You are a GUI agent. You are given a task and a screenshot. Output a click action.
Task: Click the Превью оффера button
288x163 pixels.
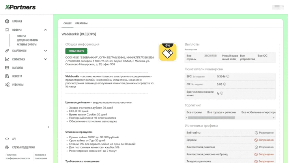click(76, 51)
